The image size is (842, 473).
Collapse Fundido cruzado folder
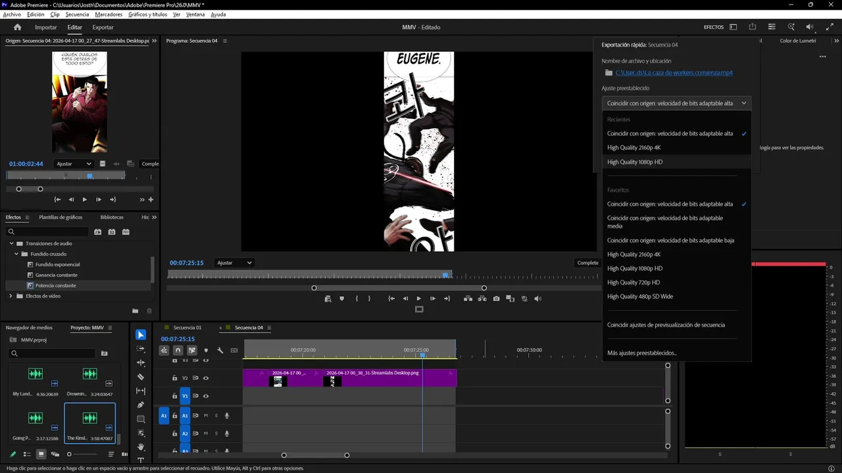[16, 254]
